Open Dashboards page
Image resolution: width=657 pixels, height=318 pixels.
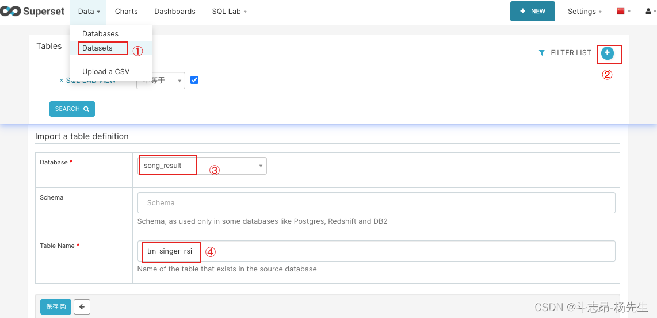click(x=175, y=12)
